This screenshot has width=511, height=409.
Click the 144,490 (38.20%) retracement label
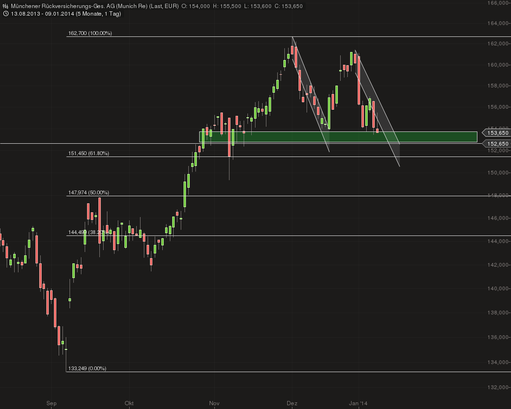(x=88, y=232)
